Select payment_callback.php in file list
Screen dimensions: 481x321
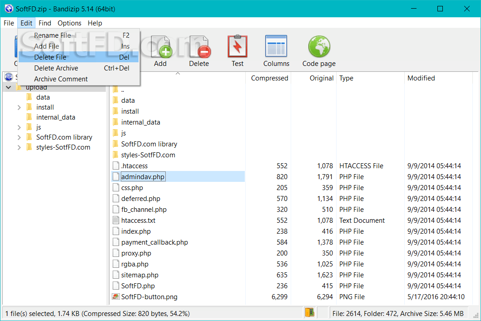(154, 242)
